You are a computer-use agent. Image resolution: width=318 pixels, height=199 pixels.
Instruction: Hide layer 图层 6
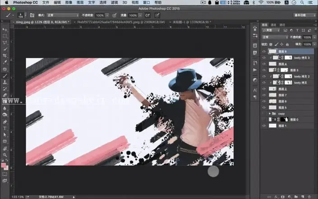click(x=264, y=101)
